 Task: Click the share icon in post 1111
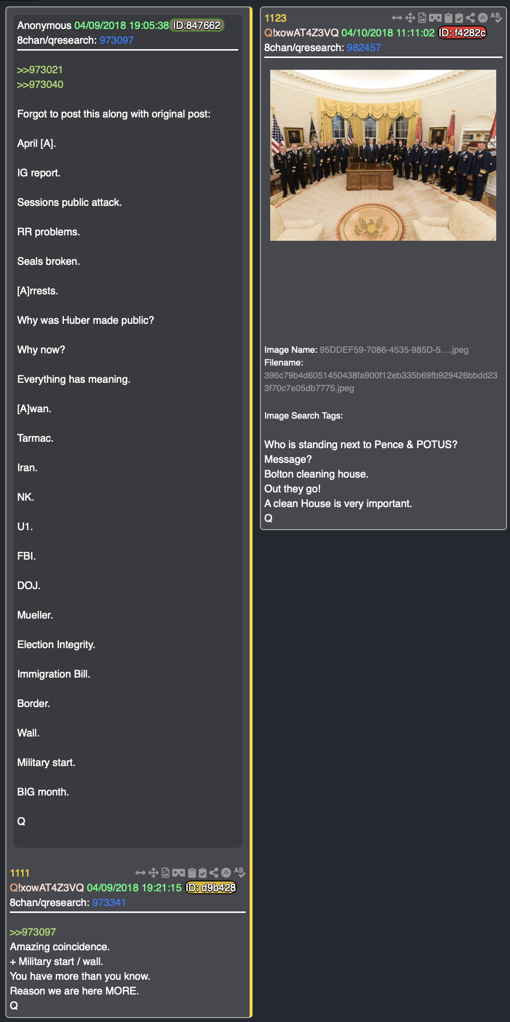point(214,873)
